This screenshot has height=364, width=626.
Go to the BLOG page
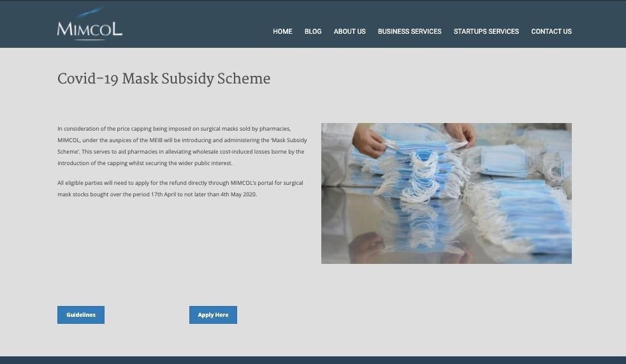tap(312, 31)
